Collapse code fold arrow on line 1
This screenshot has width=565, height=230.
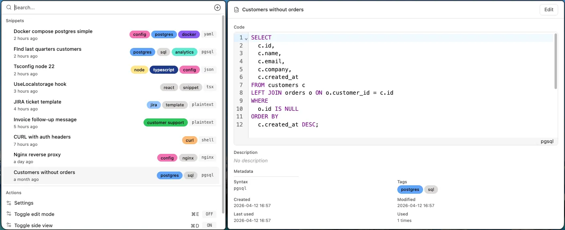(x=246, y=38)
